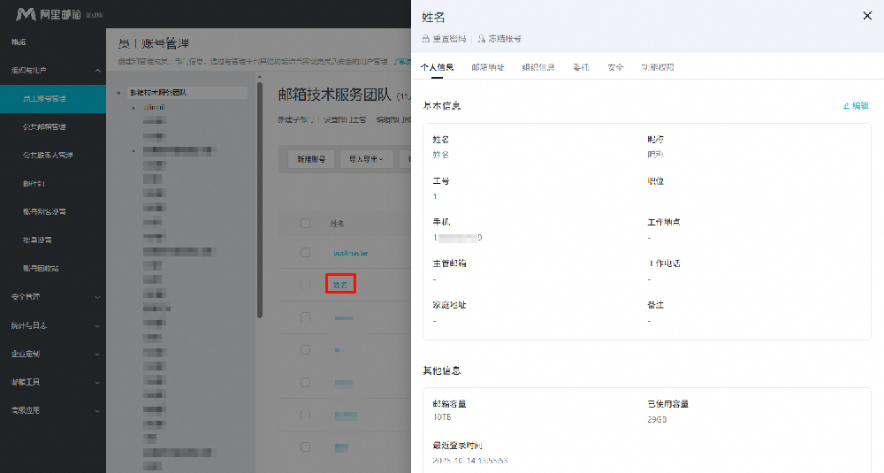The width and height of the screenshot is (884, 473).
Task: Switch to the 委托 tab
Action: pyautogui.click(x=581, y=67)
